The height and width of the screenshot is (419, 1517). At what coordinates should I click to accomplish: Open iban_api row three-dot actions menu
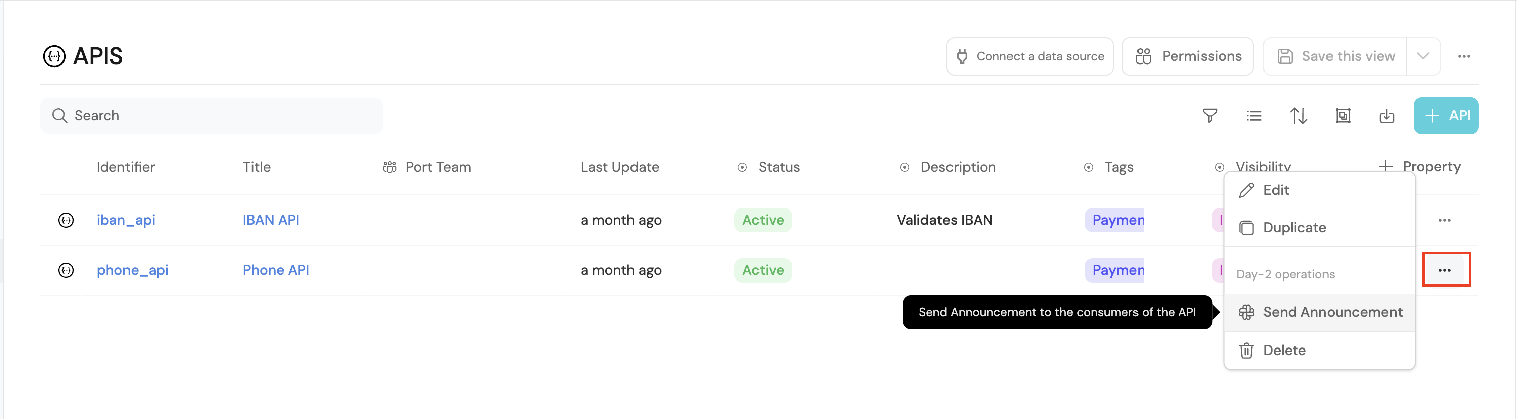click(x=1444, y=220)
